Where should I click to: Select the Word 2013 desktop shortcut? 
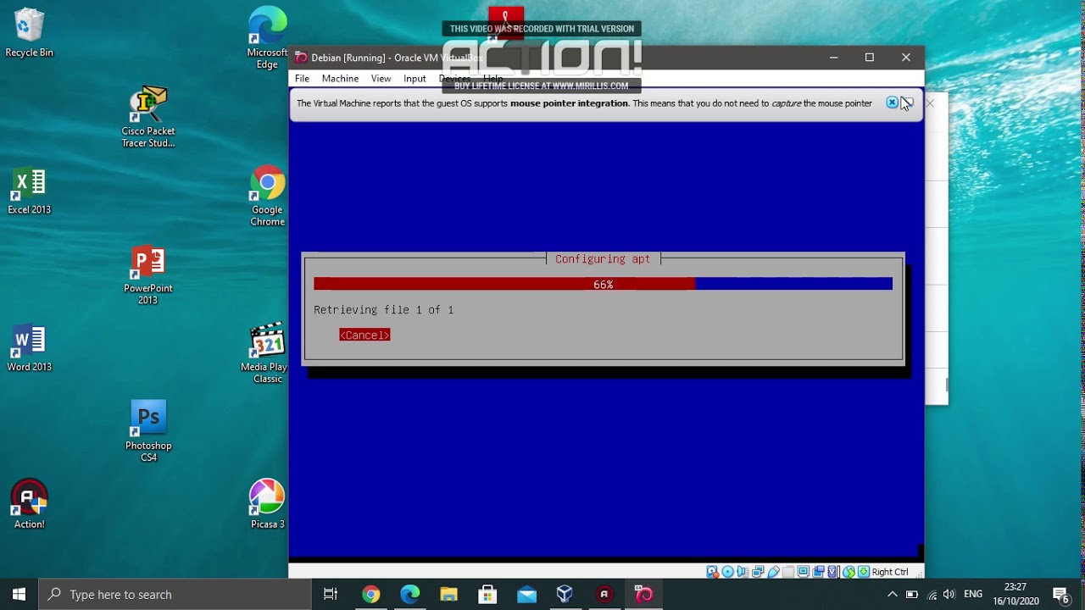click(x=29, y=349)
